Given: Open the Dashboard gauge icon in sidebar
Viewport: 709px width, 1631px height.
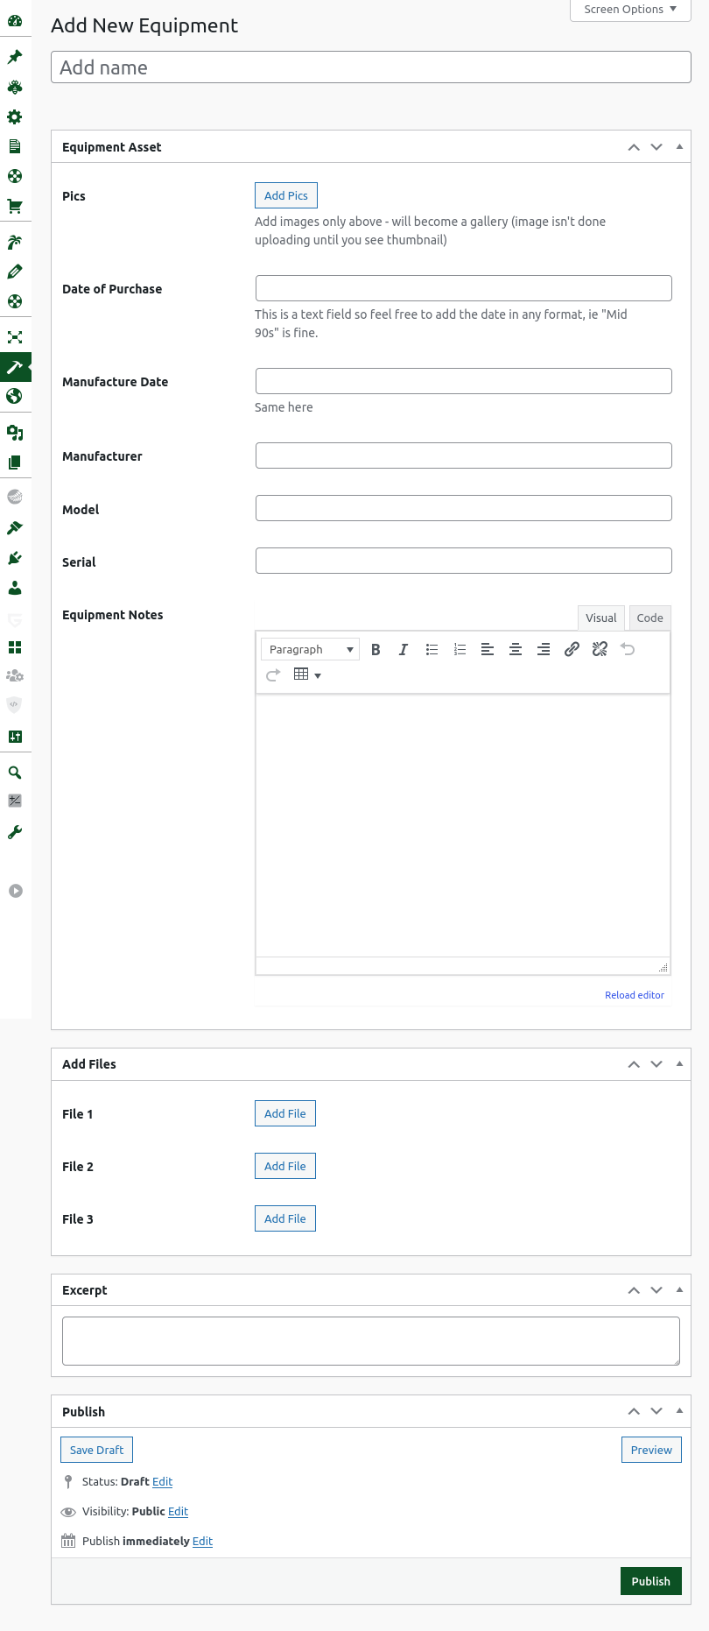Looking at the screenshot, I should tap(15, 21).
